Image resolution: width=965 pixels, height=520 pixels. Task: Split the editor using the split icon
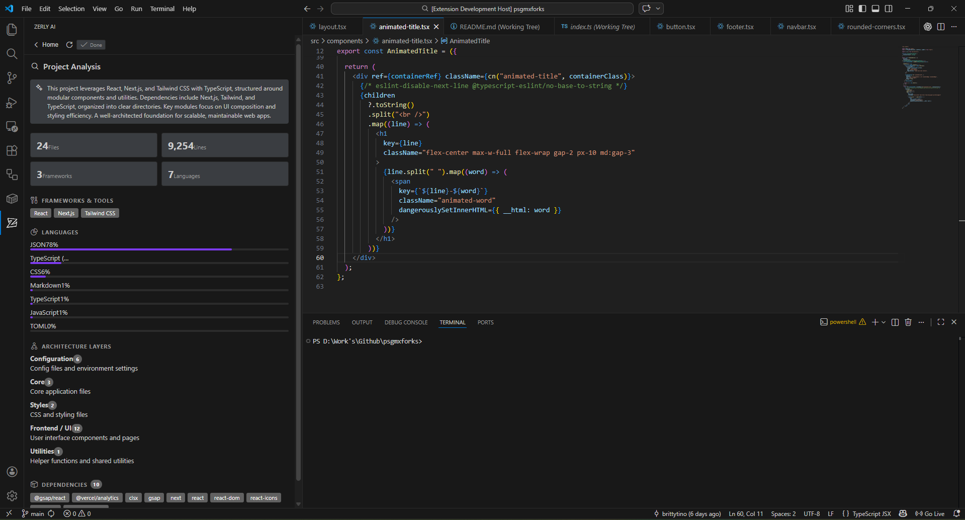click(941, 27)
